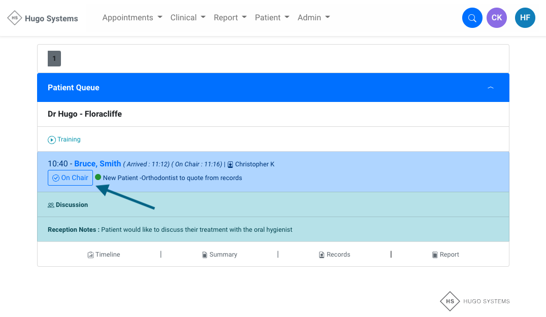Open the CK user avatar

click(497, 18)
